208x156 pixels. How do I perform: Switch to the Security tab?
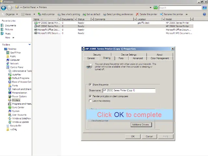[97, 55]
